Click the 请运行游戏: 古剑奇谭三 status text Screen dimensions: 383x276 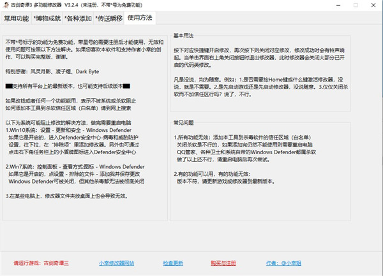click(x=41, y=263)
